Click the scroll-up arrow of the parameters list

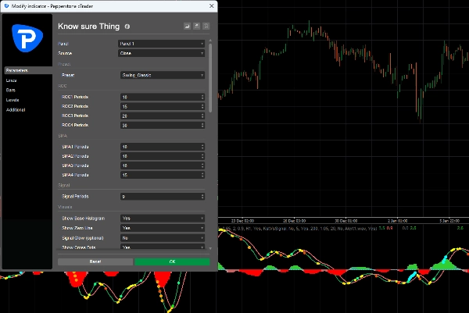click(210, 41)
